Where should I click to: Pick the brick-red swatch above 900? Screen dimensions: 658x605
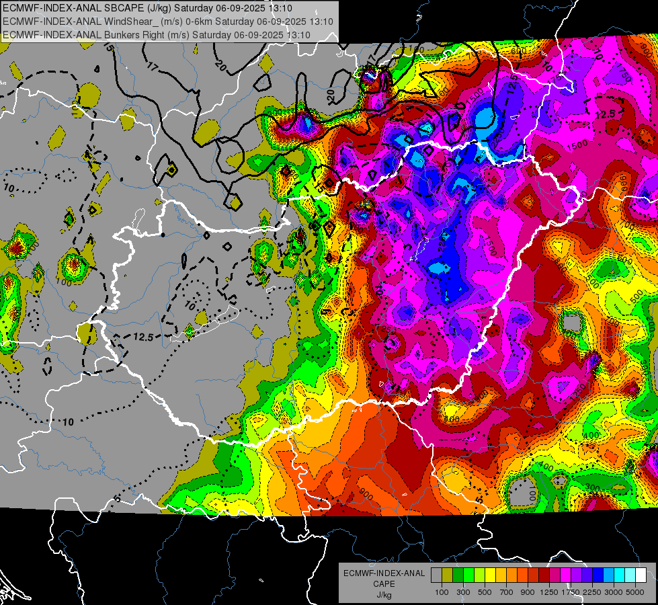point(534,575)
